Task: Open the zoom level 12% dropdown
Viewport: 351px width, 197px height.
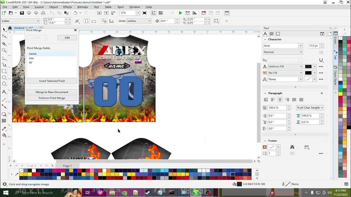Action: [138, 13]
